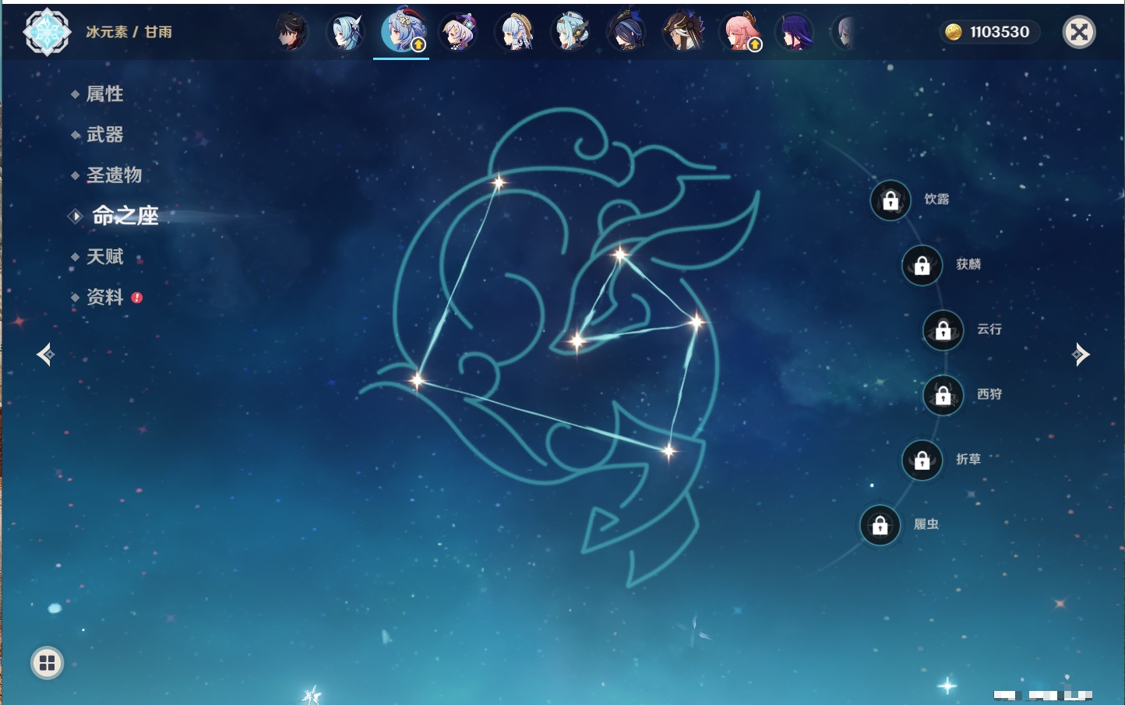Screen dimensions: 1125x705
Task: Click the 冰元素 / 甘雨 title text
Action: 129,32
